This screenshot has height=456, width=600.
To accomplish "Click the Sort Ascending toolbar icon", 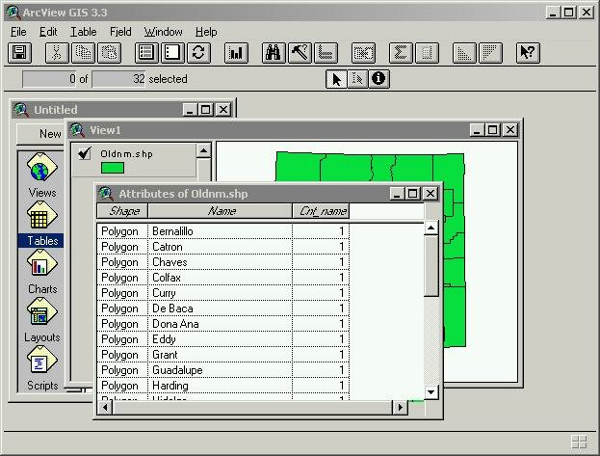I will click(x=464, y=52).
